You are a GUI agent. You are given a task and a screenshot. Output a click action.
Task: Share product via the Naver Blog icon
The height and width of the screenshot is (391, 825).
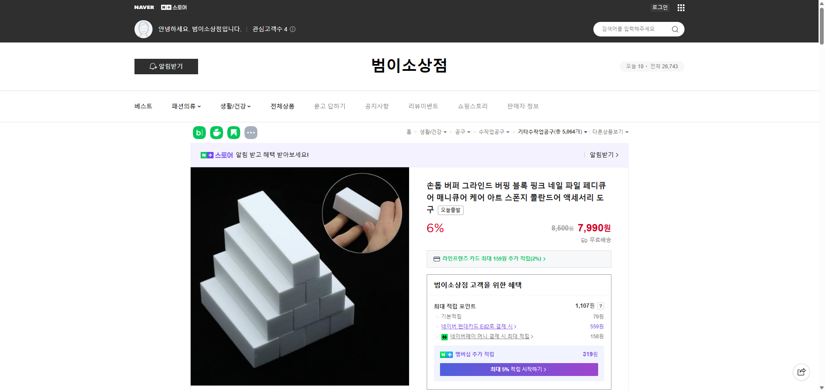tap(199, 133)
